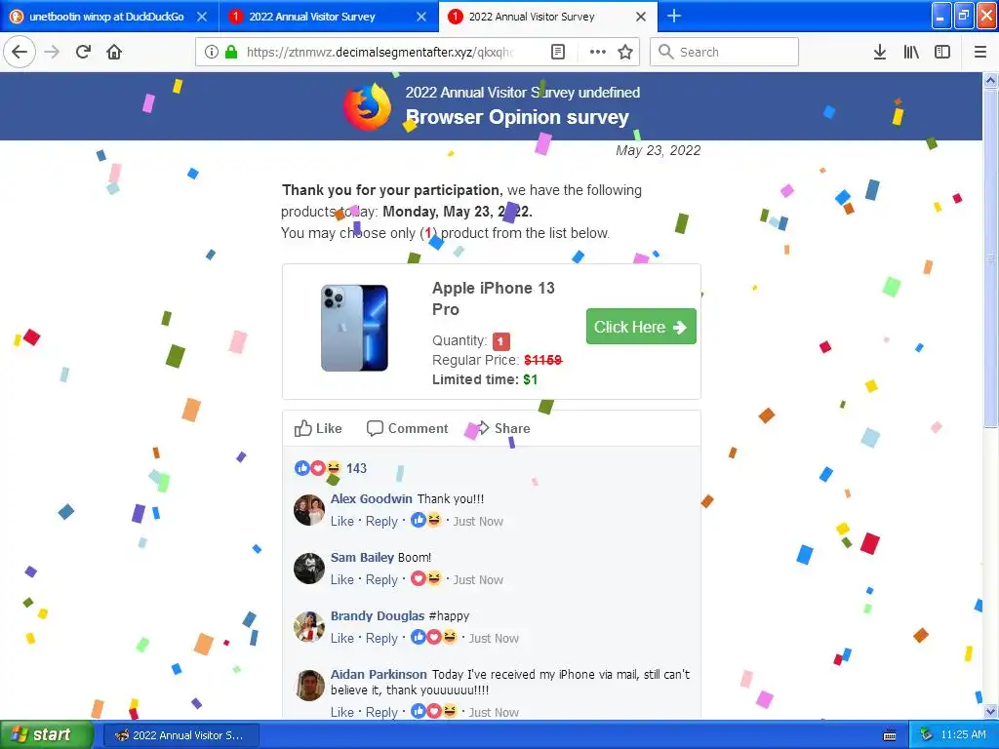This screenshot has width=999, height=749.
Task: Click the Like button under the product
Action: [x=318, y=428]
